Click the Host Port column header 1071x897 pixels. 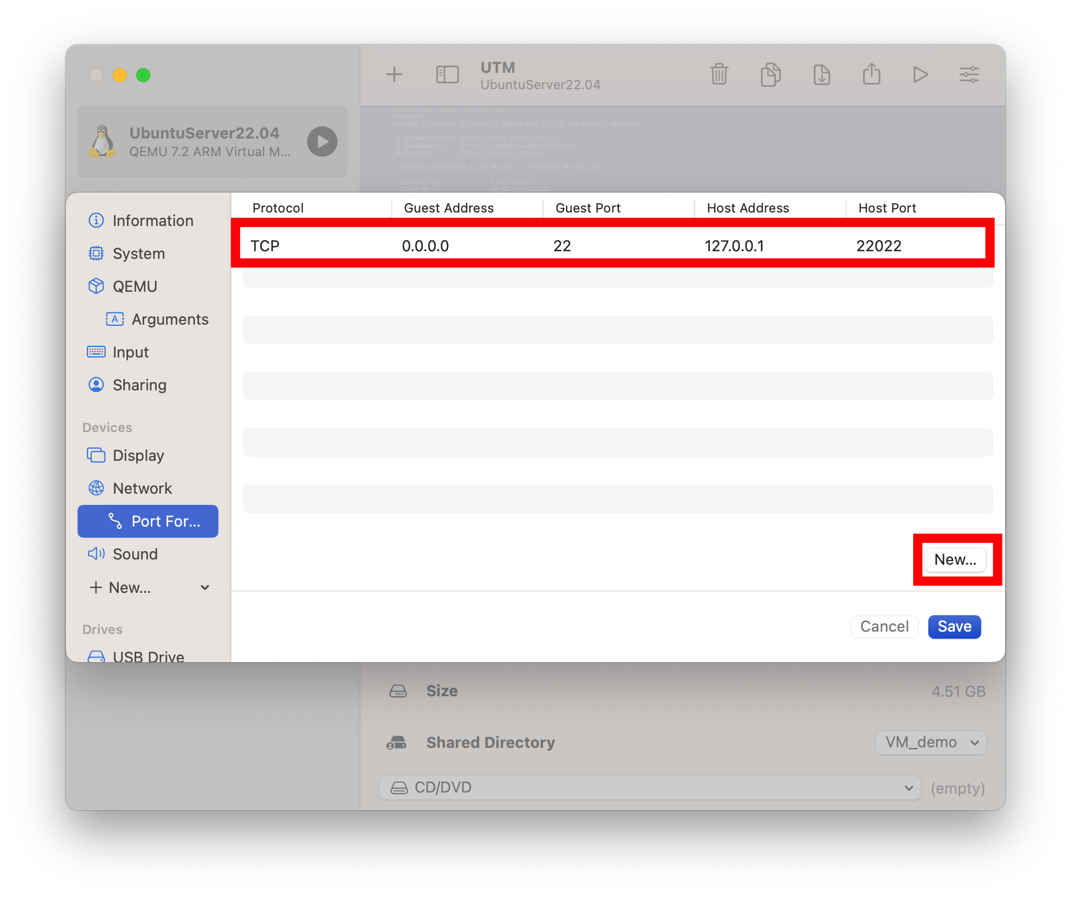click(x=887, y=208)
